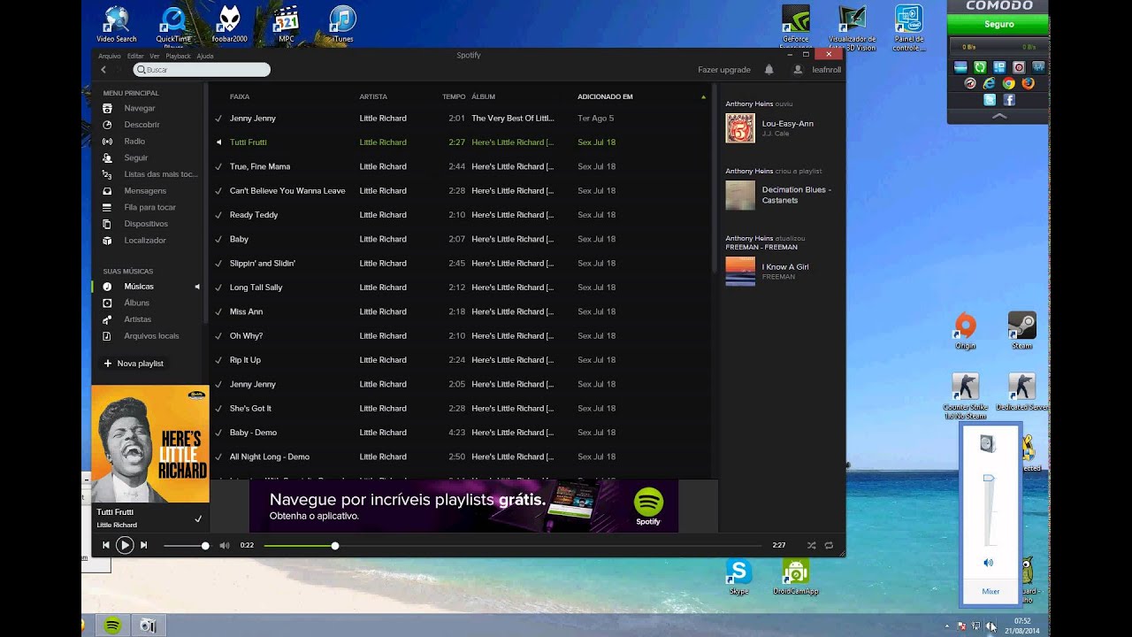Play the current track with play button

[x=125, y=545]
